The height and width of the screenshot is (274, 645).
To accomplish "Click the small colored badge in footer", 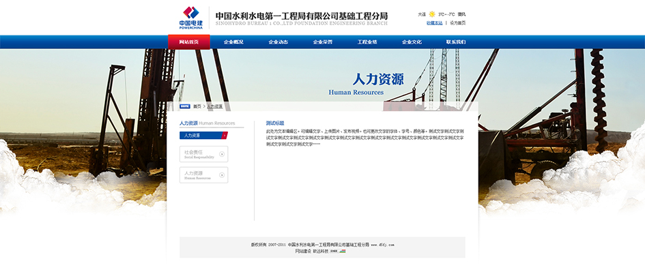I will [x=343, y=251].
